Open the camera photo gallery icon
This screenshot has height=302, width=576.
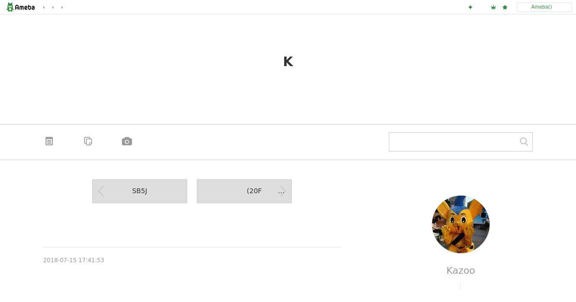(127, 141)
